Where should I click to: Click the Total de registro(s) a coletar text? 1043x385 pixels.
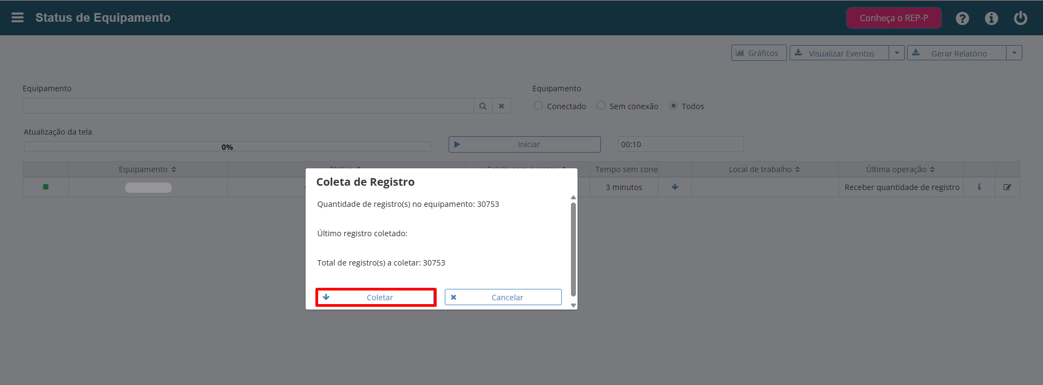[x=381, y=263]
